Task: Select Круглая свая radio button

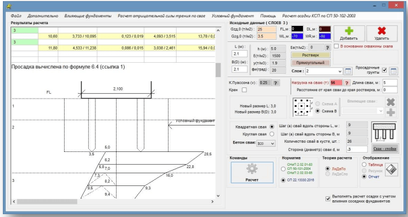Action: pyautogui.click(x=272, y=134)
